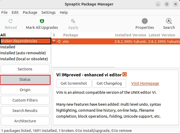Click the package list horizontal scrollbar
Viewport: 180px width, 134px height.
[x=83, y=67]
